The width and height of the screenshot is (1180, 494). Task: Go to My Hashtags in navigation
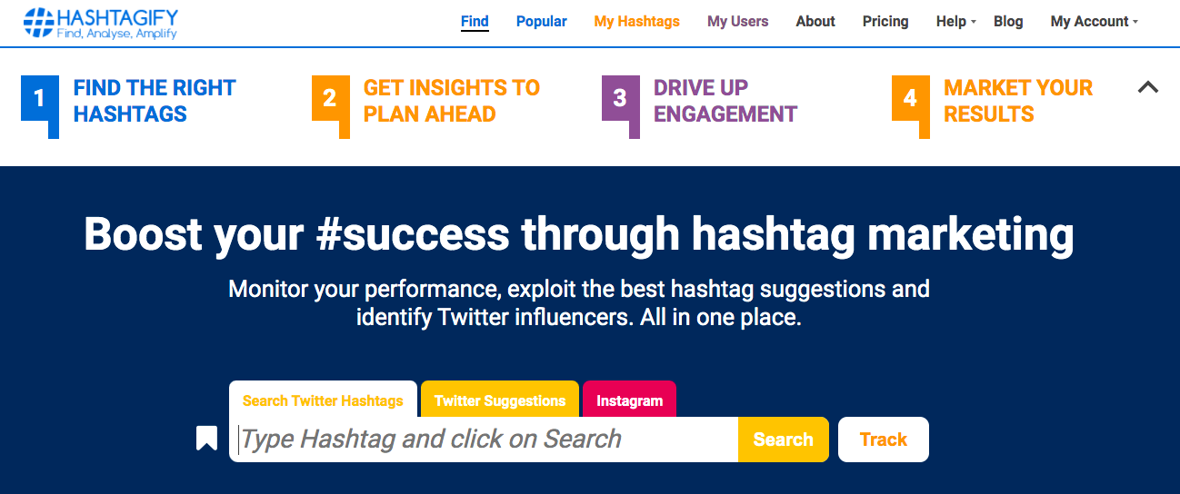pyautogui.click(x=636, y=22)
